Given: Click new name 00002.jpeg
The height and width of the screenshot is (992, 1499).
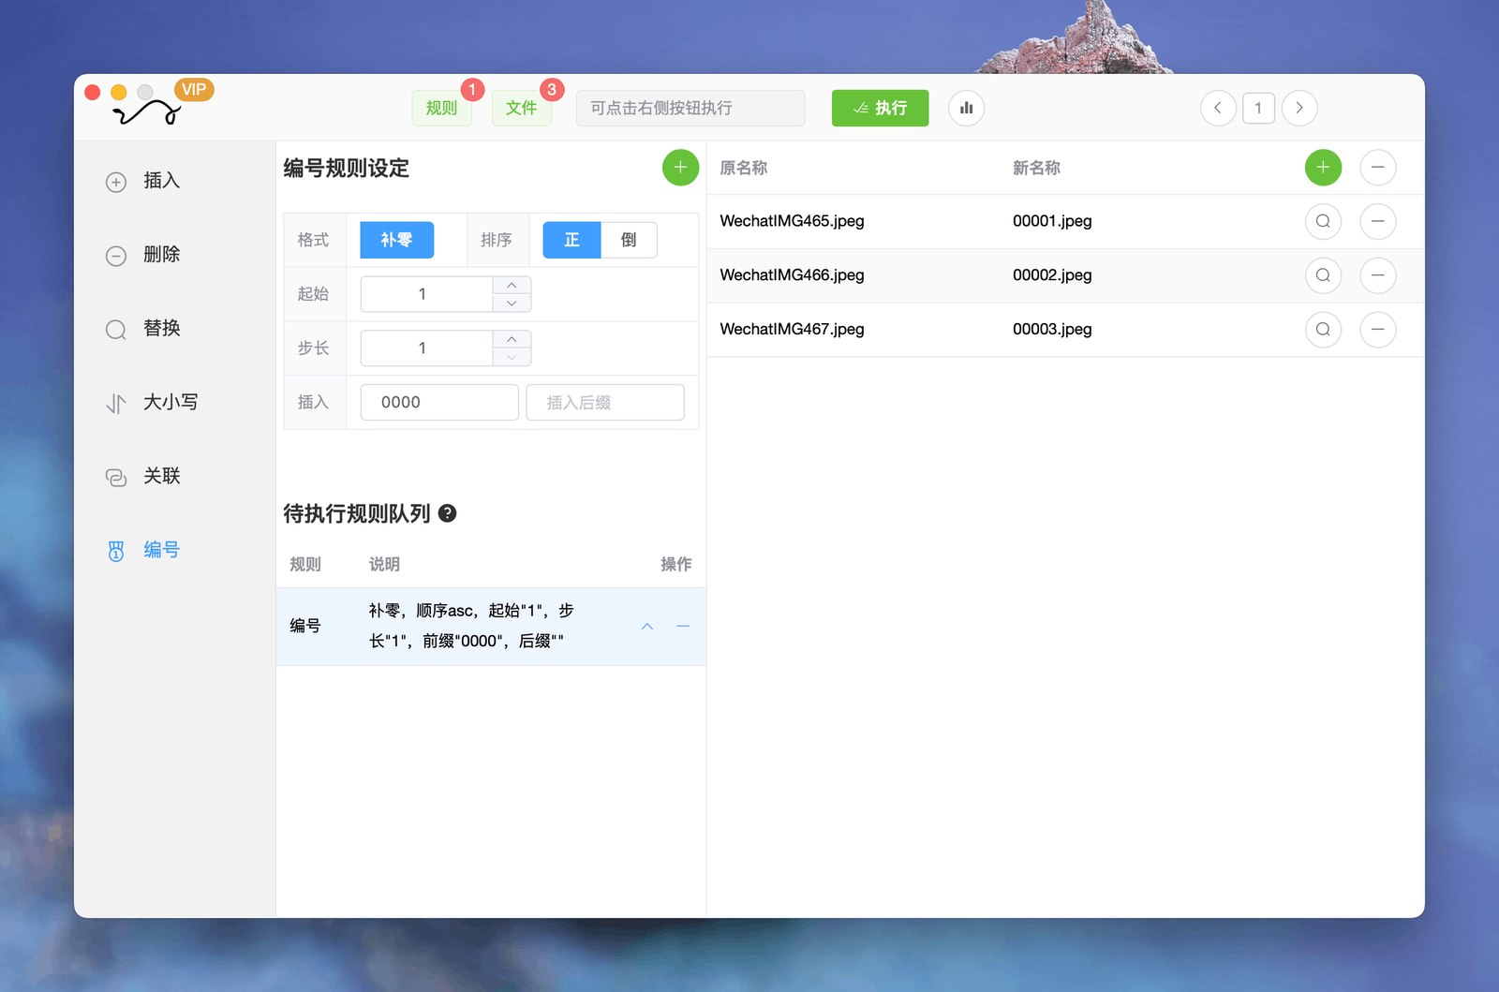Looking at the screenshot, I should click(1052, 275).
